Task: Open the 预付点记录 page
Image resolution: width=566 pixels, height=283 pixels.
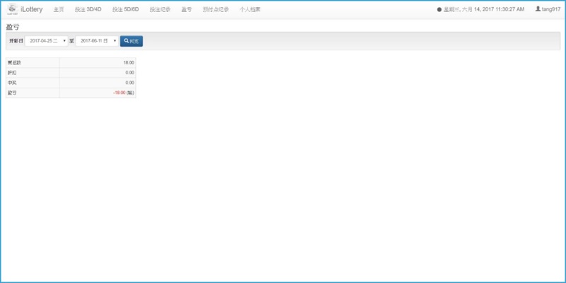Action: point(215,9)
